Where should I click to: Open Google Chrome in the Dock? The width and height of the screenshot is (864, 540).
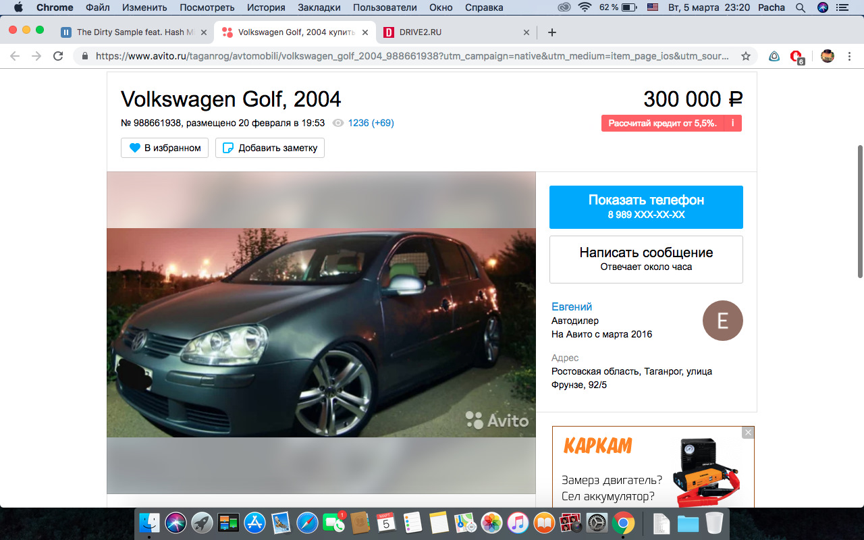[x=623, y=522]
